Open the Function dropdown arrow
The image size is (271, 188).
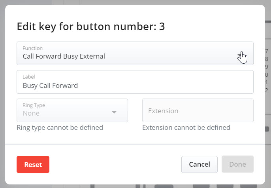point(240,55)
